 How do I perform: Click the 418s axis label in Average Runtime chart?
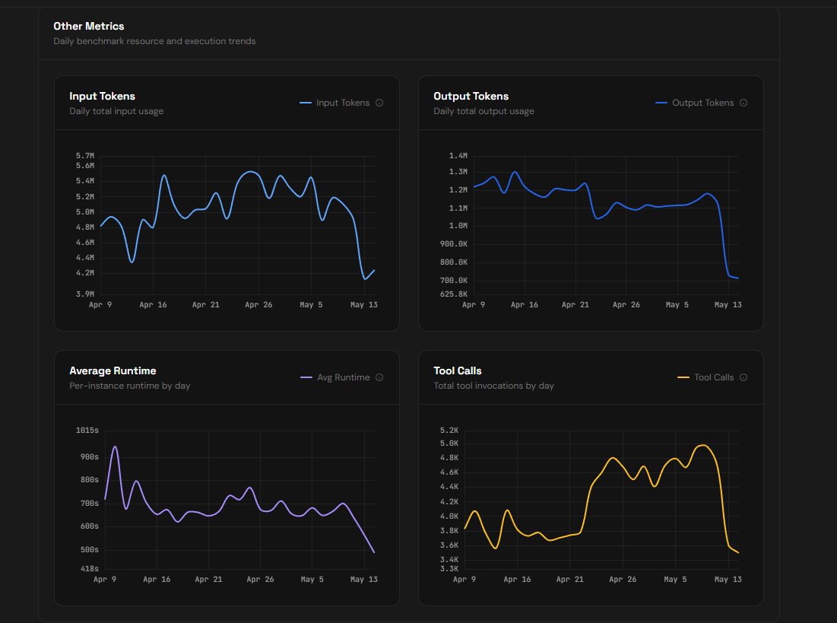pos(89,568)
